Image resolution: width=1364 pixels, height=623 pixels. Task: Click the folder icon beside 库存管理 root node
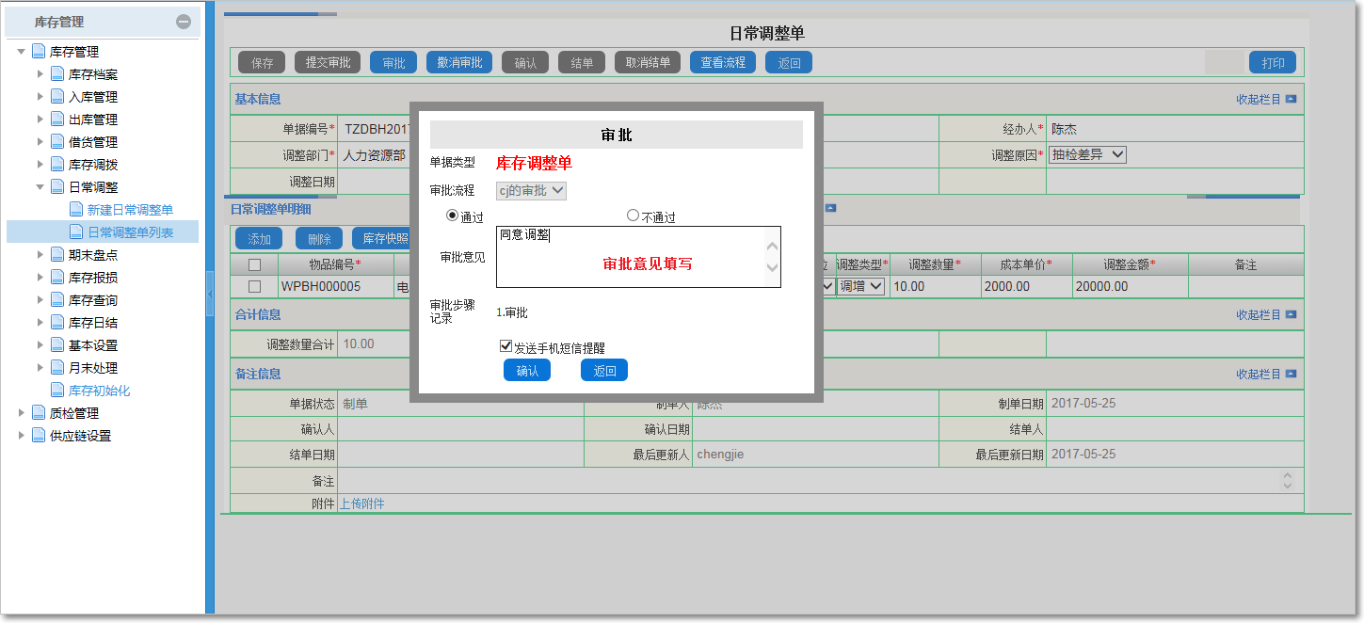[x=40, y=50]
